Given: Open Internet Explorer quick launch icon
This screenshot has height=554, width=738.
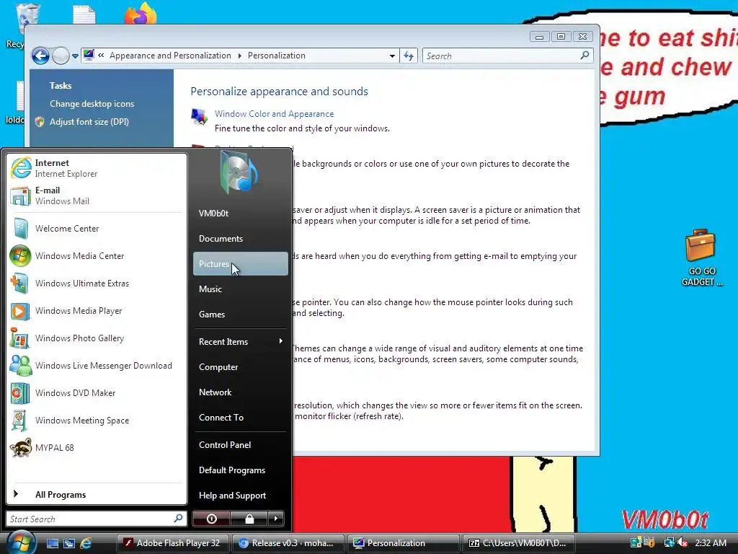Looking at the screenshot, I should (x=86, y=543).
